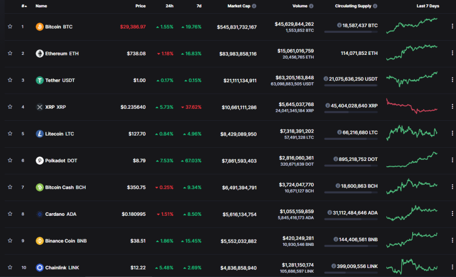Image resolution: width=456 pixels, height=277 pixels.
Task: Click info icon beside XRP circulating supply
Action: point(327,106)
